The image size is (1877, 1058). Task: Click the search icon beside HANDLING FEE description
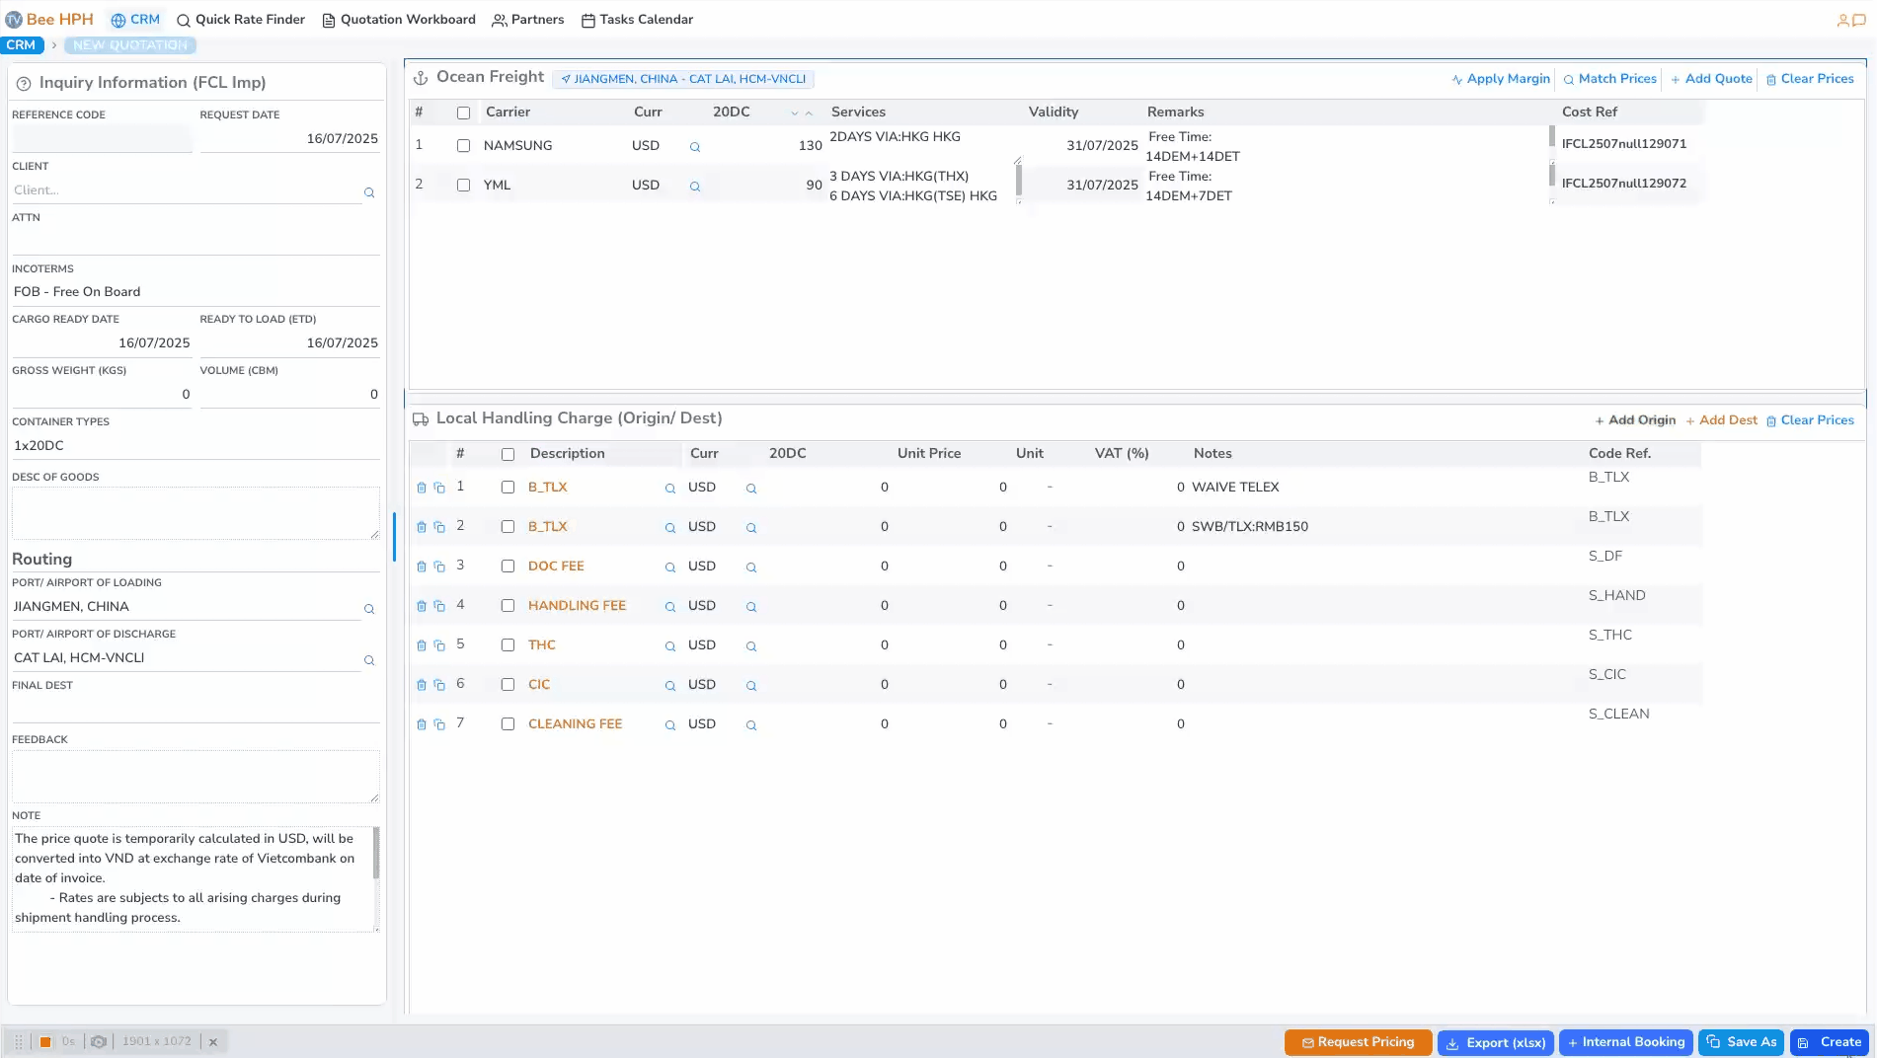pyautogui.click(x=670, y=607)
